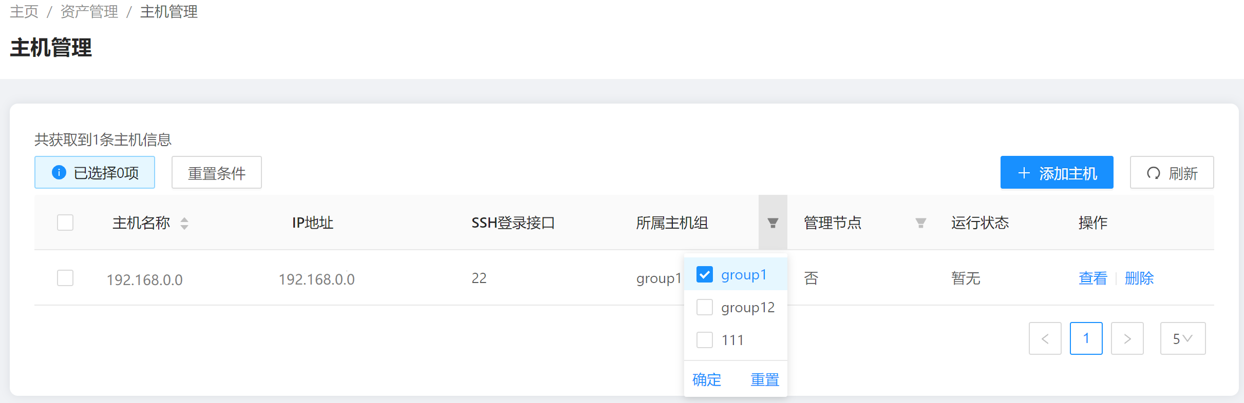Uncheck the group1 filter checkbox

click(x=705, y=275)
